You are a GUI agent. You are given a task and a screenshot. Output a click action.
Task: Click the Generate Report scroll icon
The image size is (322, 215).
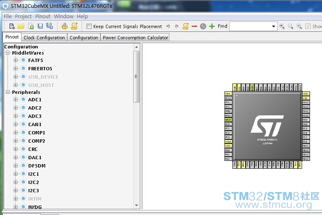tap(74, 26)
